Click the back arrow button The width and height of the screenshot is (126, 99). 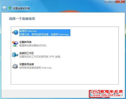tap(4, 8)
